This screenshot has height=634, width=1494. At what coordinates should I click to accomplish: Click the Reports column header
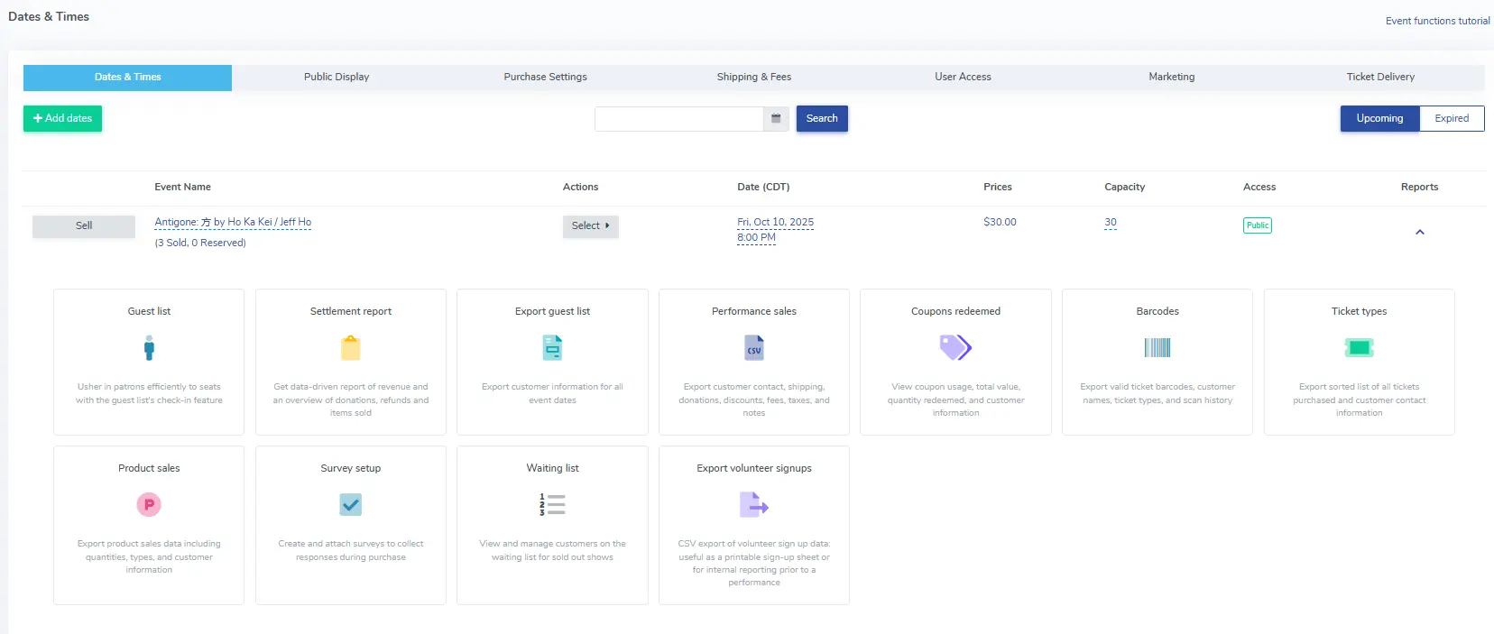click(x=1419, y=187)
